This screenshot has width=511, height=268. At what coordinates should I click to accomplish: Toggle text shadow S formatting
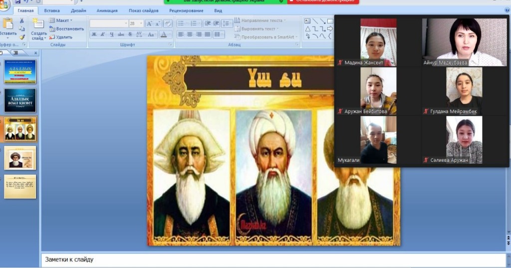pyautogui.click(x=130, y=34)
